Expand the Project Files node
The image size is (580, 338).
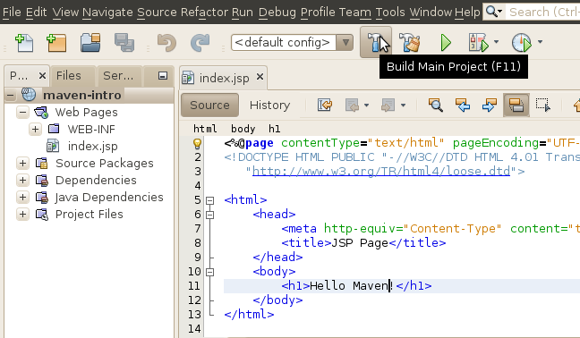[23, 214]
